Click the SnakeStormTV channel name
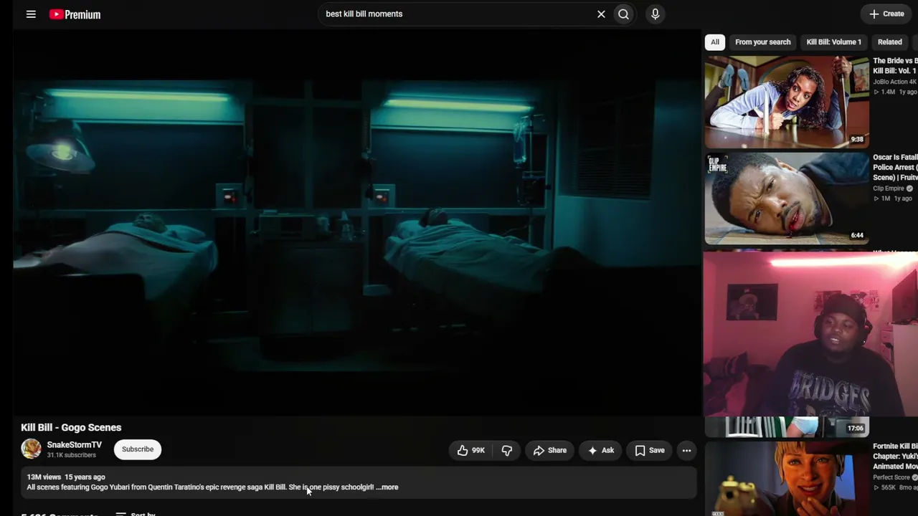 coord(75,445)
